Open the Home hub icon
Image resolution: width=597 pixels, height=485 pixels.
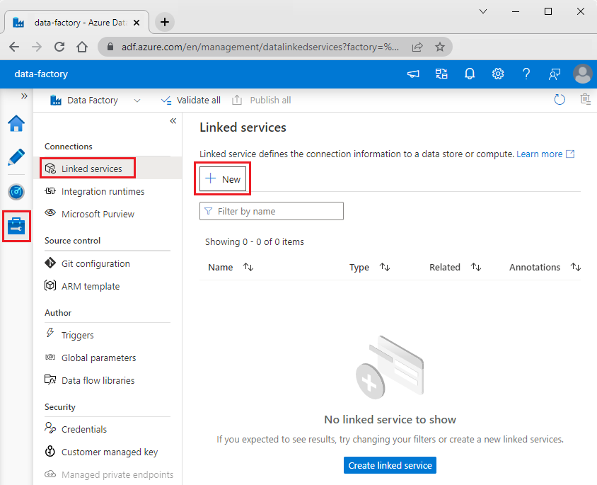click(16, 123)
